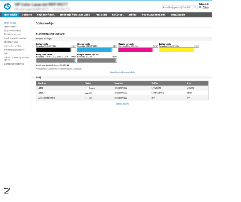
Task: Click the Prijava sign-in link
Action: 205,7
